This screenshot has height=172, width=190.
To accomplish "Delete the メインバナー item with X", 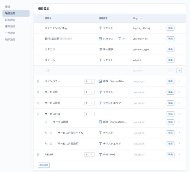I will point(180,81).
